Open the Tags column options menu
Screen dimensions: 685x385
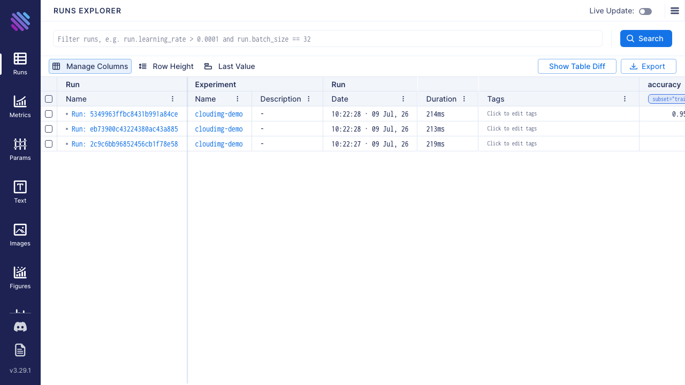tap(625, 99)
